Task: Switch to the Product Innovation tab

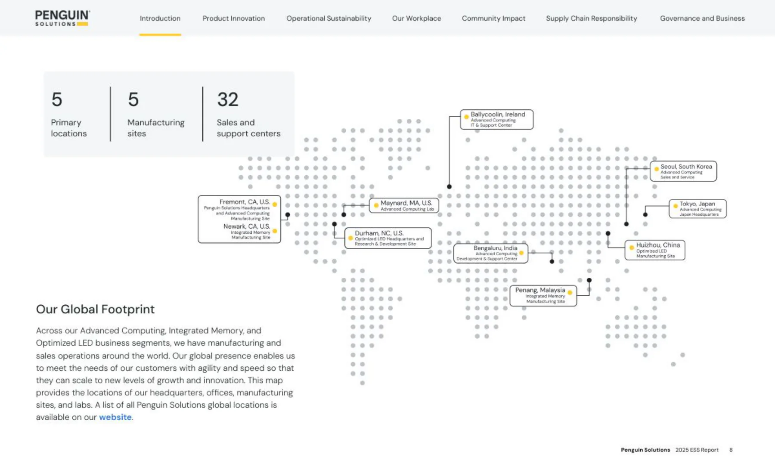Action: pyautogui.click(x=234, y=19)
